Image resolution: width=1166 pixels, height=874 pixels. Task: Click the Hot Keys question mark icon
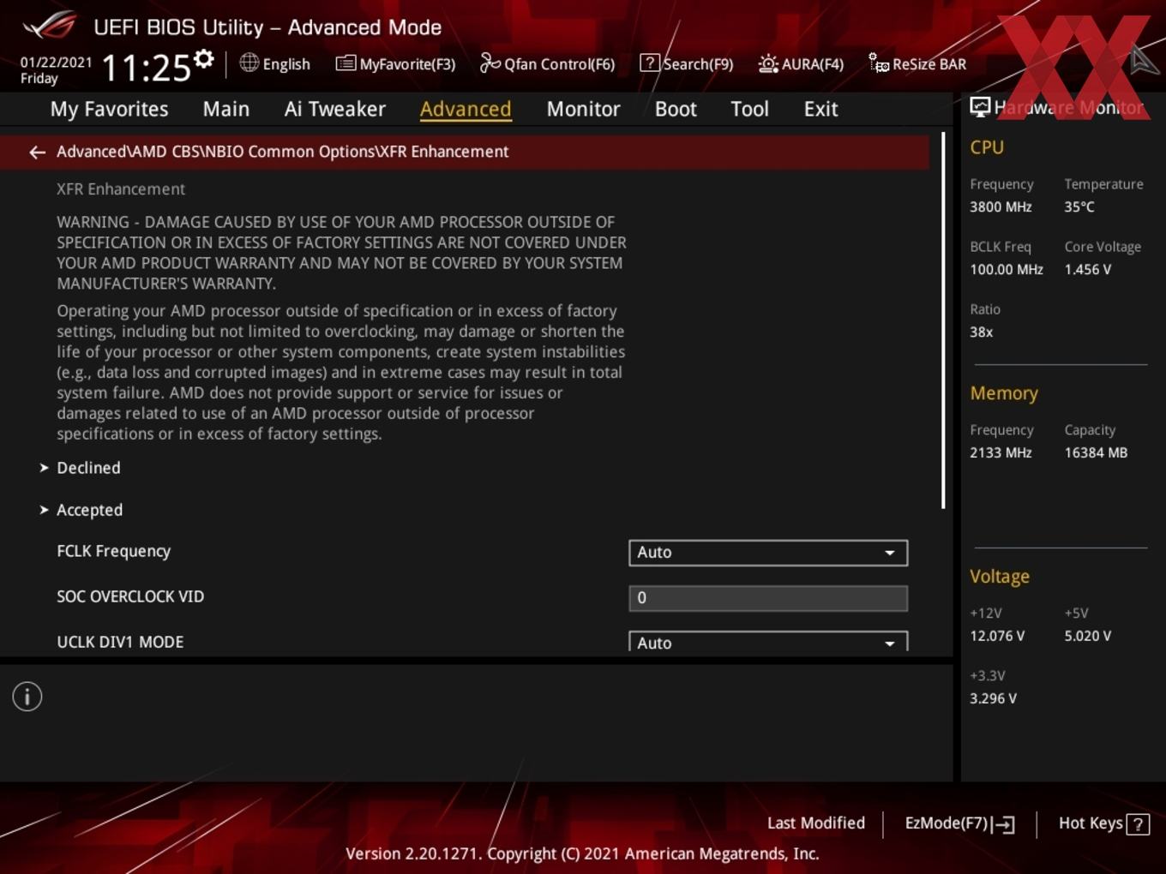[x=1138, y=824]
